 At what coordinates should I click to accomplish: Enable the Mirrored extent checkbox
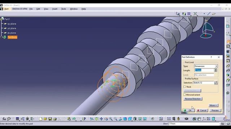(184, 95)
